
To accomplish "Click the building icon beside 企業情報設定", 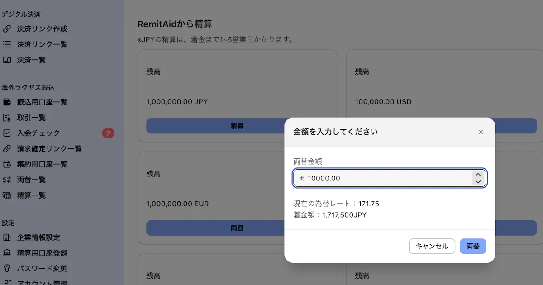I will (7, 237).
